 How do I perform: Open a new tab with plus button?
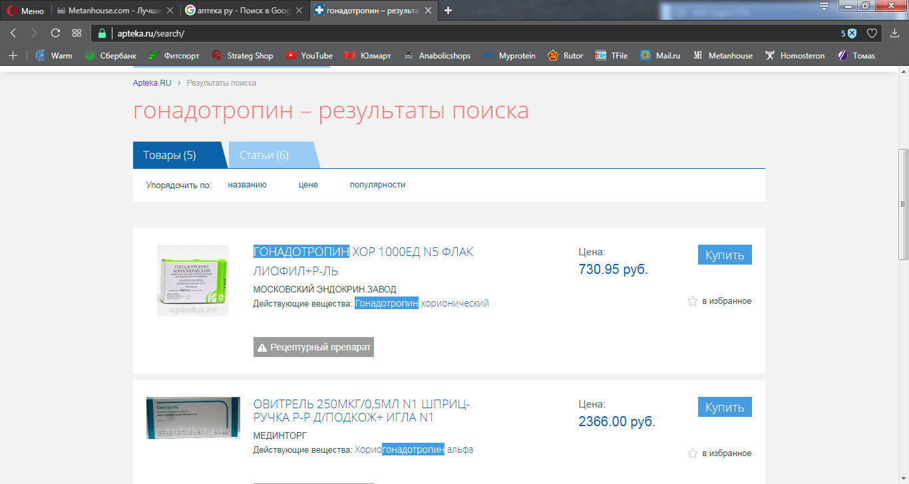[x=449, y=11]
